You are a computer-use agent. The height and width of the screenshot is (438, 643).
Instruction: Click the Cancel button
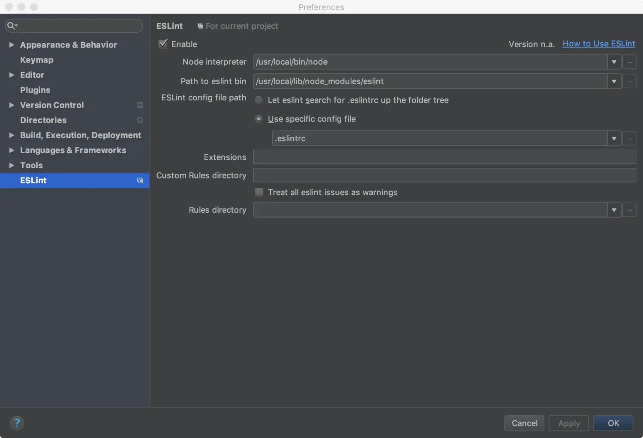pyautogui.click(x=524, y=423)
